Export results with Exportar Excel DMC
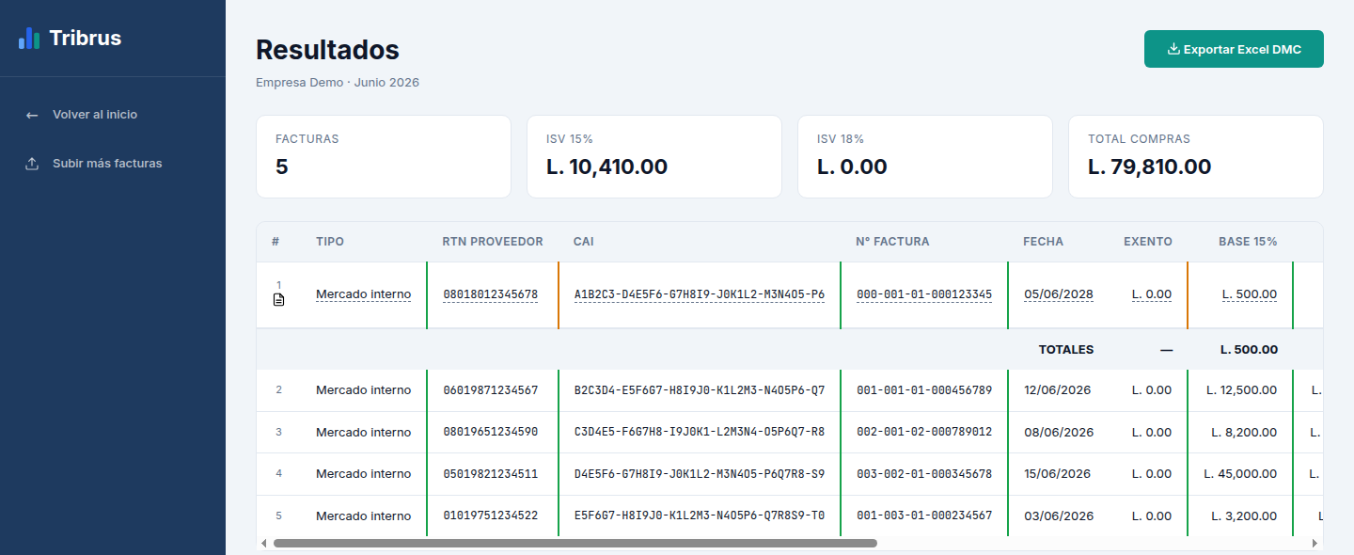The image size is (1354, 555). point(1234,49)
